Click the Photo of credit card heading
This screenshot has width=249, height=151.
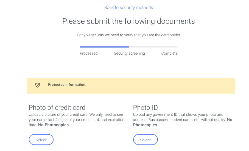pyautogui.click(x=57, y=107)
